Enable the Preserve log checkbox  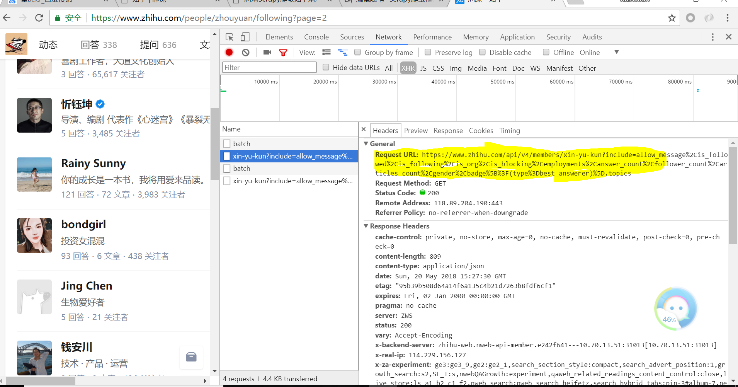[428, 52]
